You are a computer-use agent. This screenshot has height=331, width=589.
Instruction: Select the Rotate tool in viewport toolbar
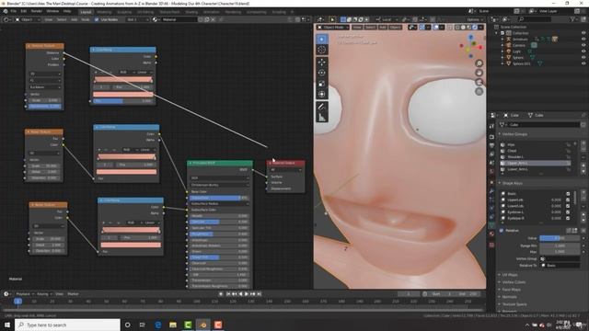coord(321,73)
